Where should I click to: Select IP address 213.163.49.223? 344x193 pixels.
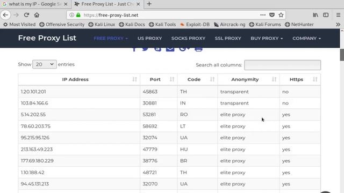tap(37, 150)
